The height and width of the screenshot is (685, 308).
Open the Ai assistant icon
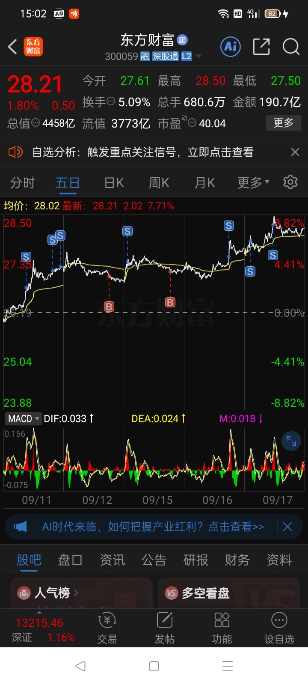[231, 46]
